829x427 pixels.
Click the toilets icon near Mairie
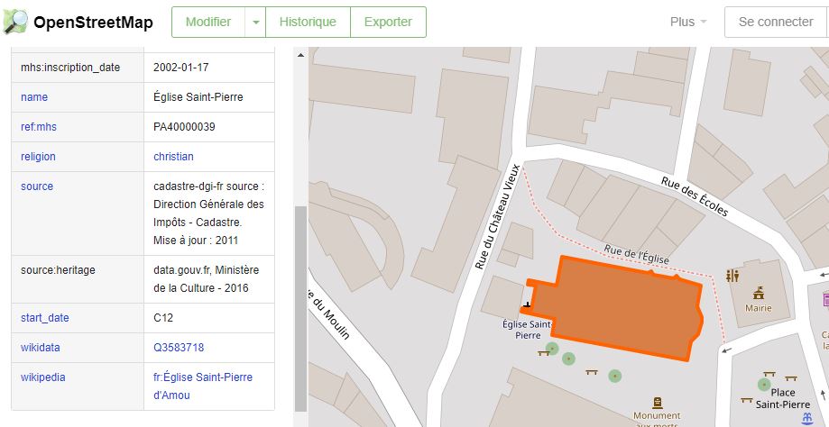tap(732, 276)
